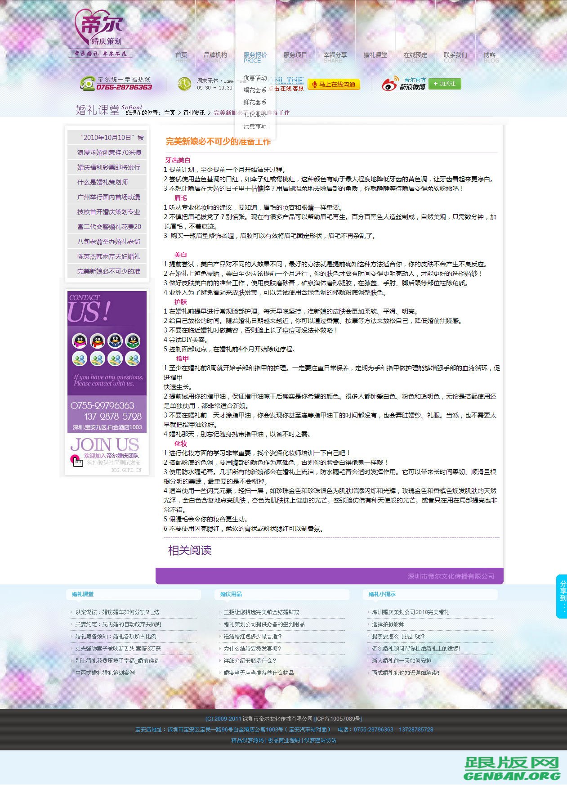Open the 联系我们 CONTACT menu
Image resolution: width=567 pixels, height=785 pixels.
(x=455, y=57)
